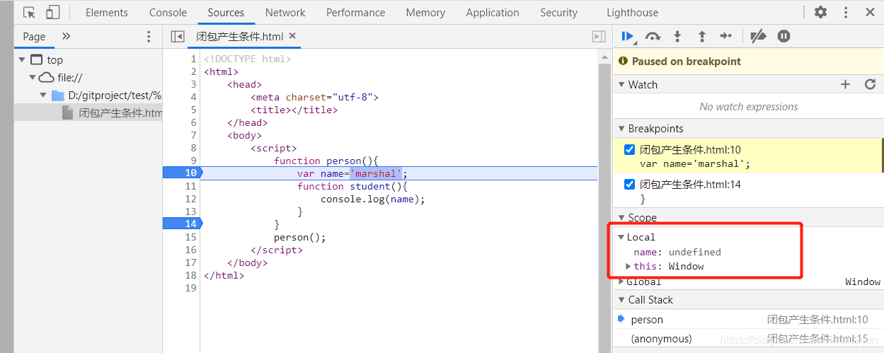The image size is (884, 353).
Task: Toggle the device toolbar icon
Action: pyautogui.click(x=52, y=12)
